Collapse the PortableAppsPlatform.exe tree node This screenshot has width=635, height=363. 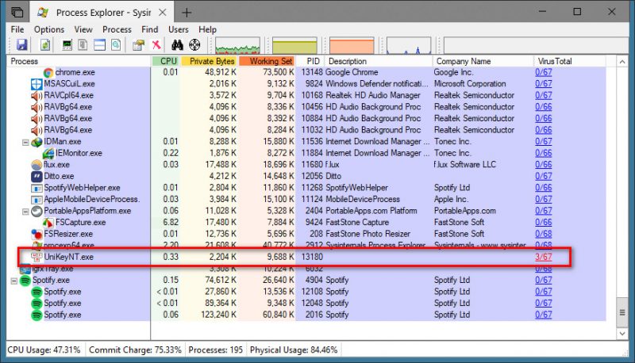[x=25, y=212]
